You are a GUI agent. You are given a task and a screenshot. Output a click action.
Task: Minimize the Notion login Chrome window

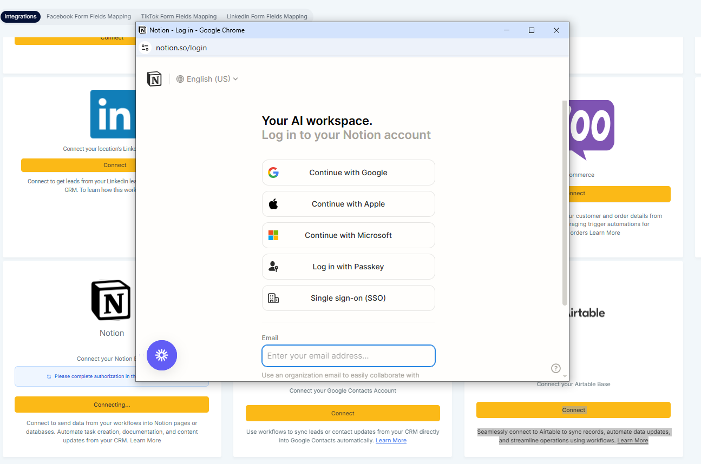point(507,30)
